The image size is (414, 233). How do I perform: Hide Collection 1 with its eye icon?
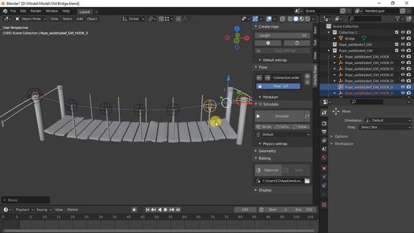(403, 32)
